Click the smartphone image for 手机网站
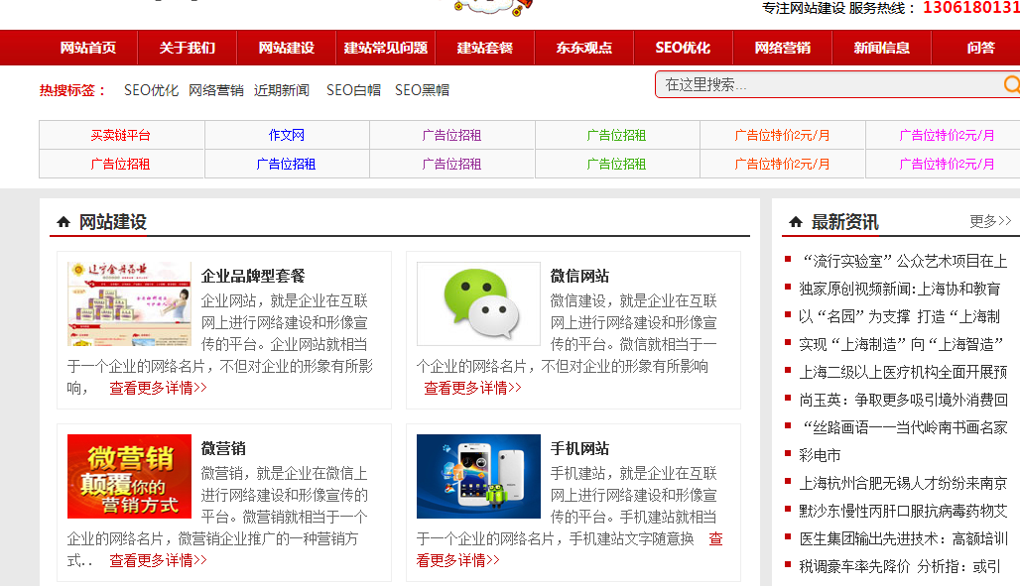This screenshot has height=586, width=1020. 478,476
